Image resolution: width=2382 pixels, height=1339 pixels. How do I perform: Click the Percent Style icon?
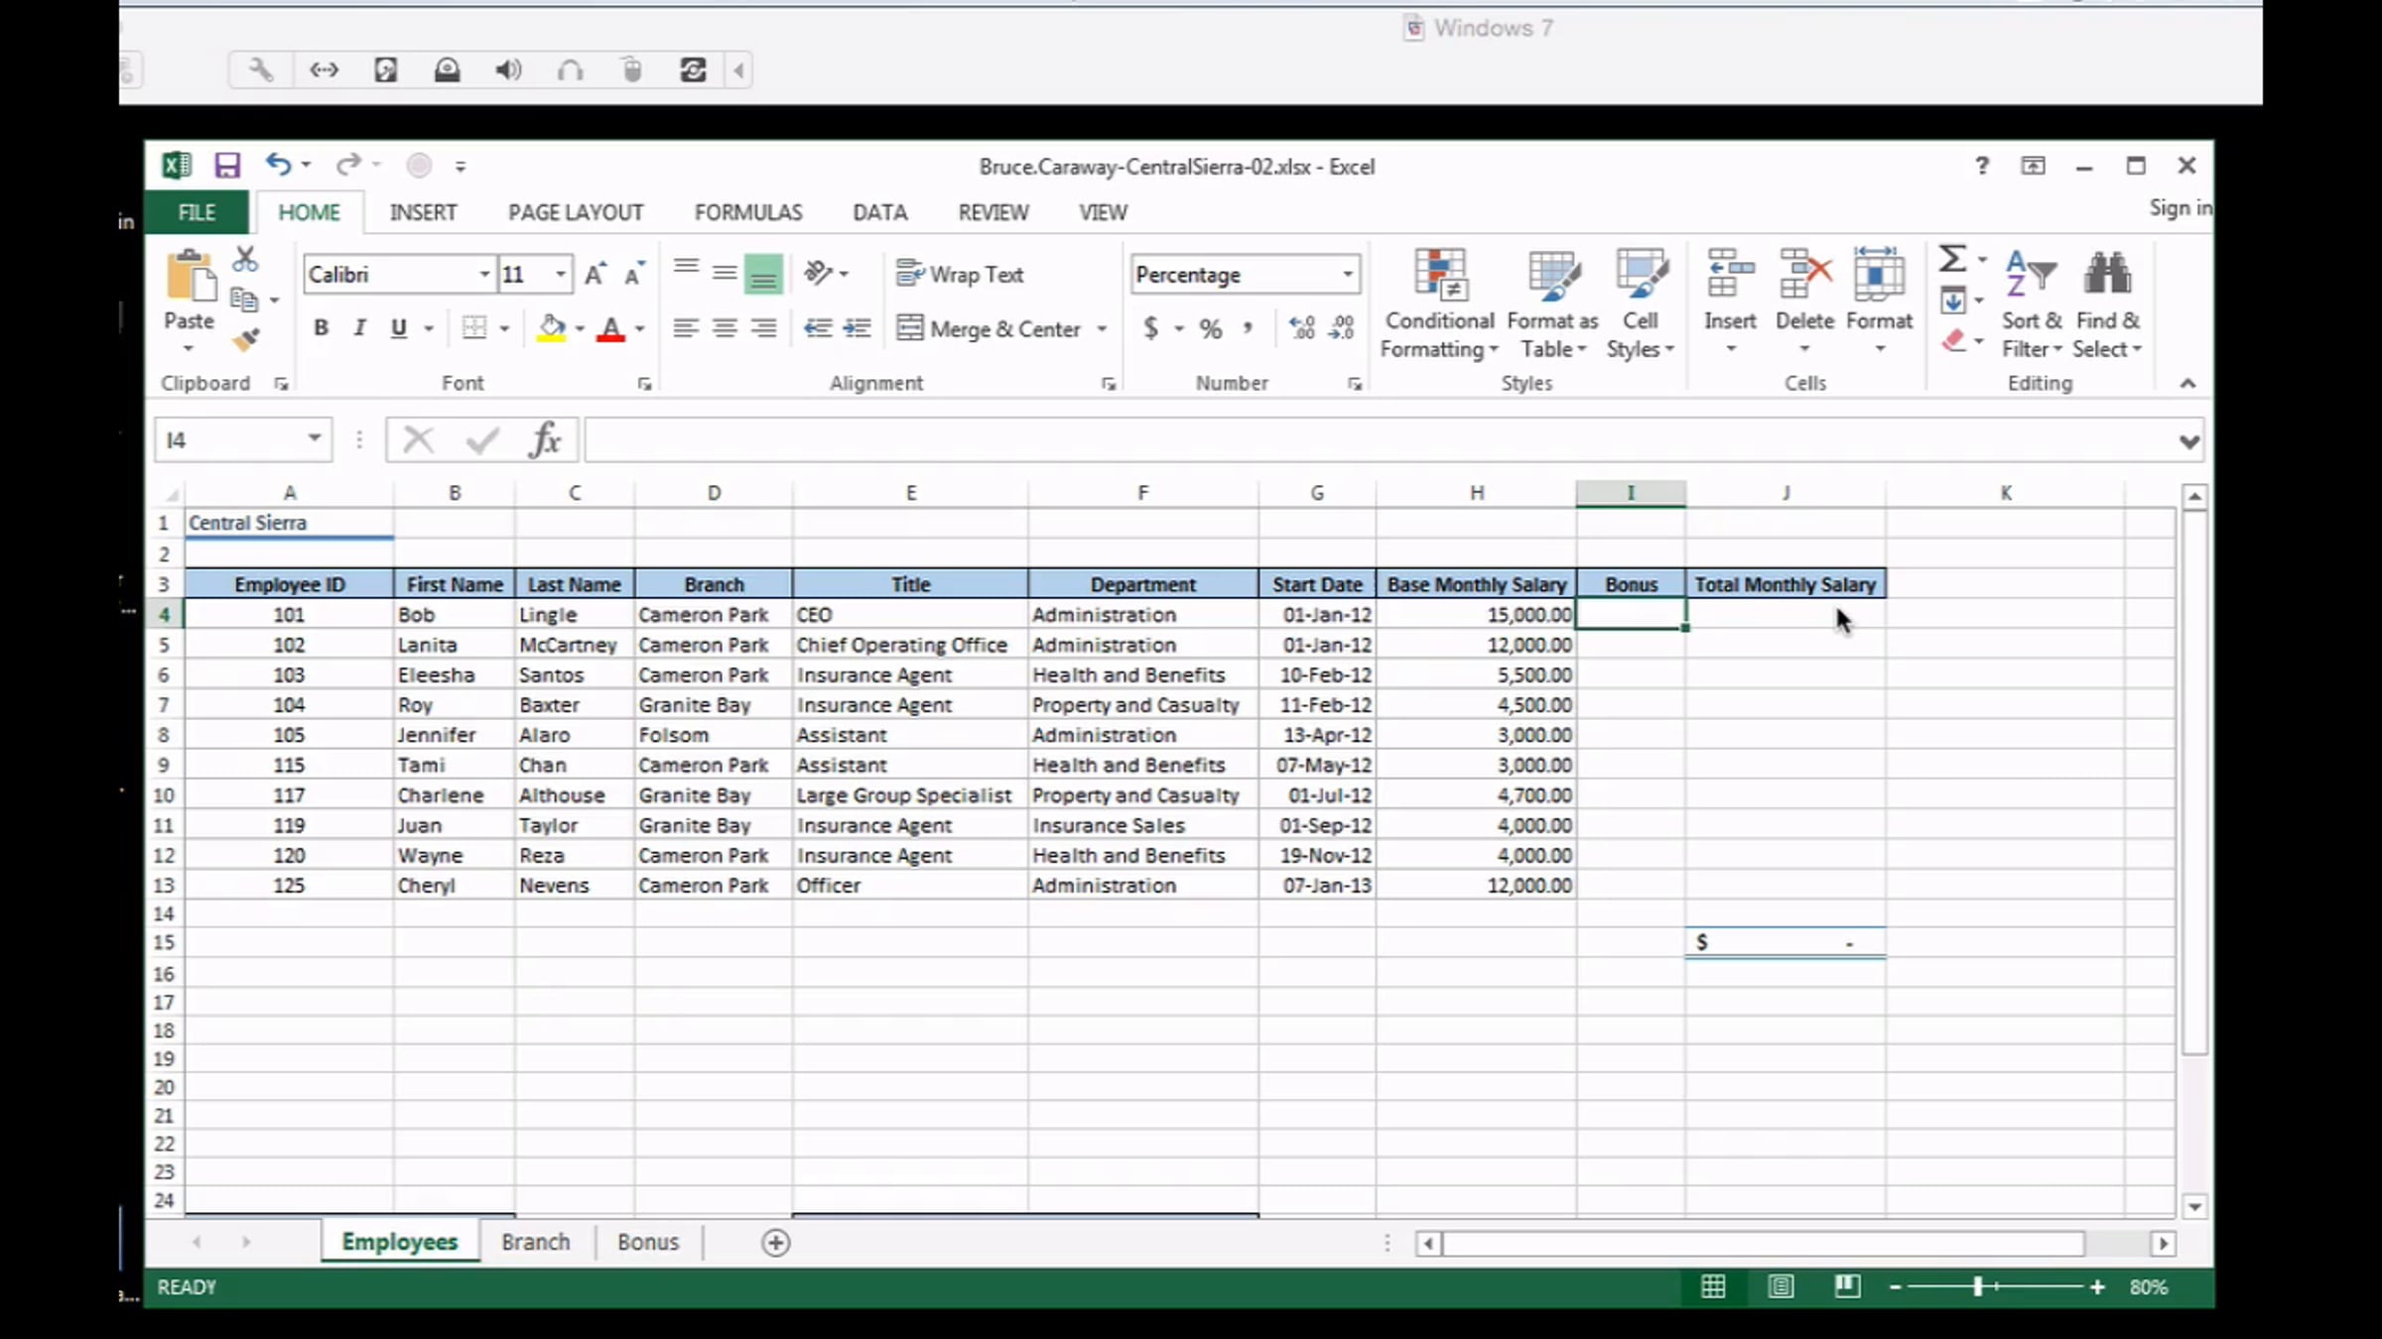coord(1210,328)
